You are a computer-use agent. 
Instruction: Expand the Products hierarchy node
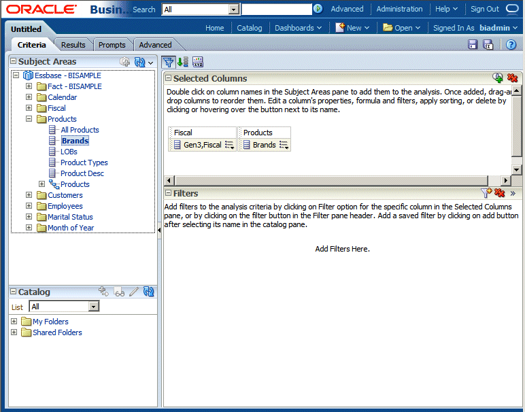(42, 184)
